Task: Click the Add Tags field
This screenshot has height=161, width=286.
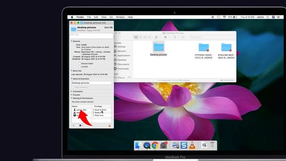Action: [91, 35]
